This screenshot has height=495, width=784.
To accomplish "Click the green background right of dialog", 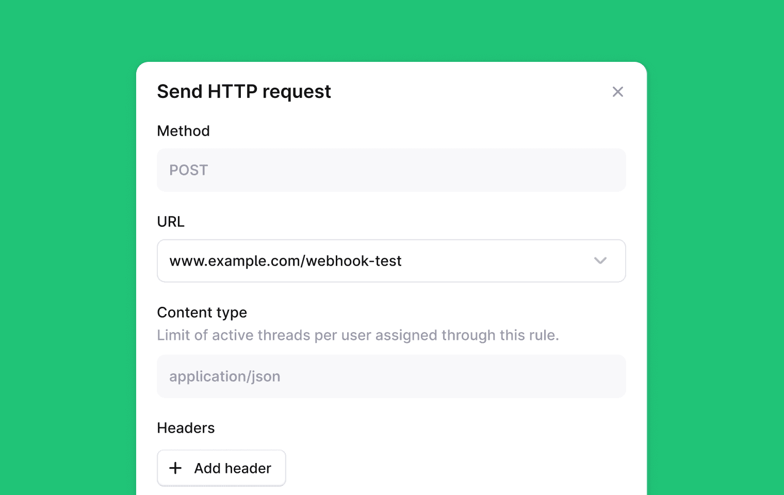I will pyautogui.click(x=716, y=258).
